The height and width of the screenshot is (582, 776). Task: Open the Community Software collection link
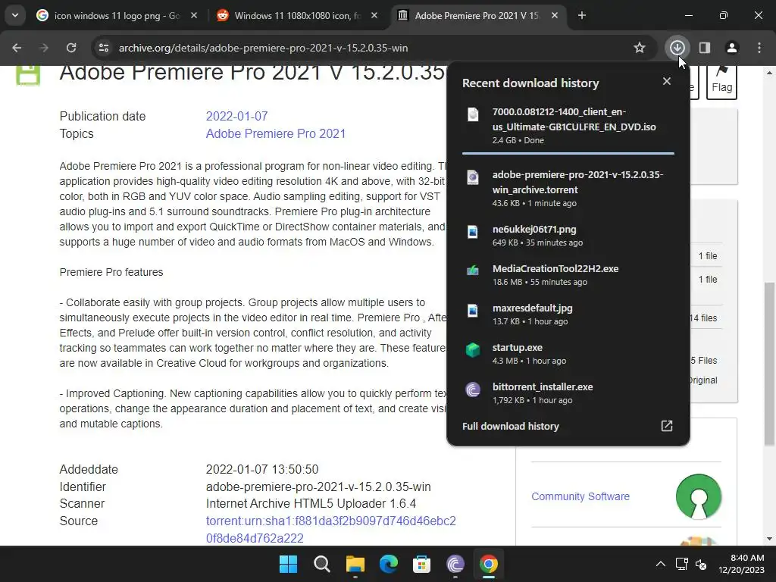pos(580,496)
